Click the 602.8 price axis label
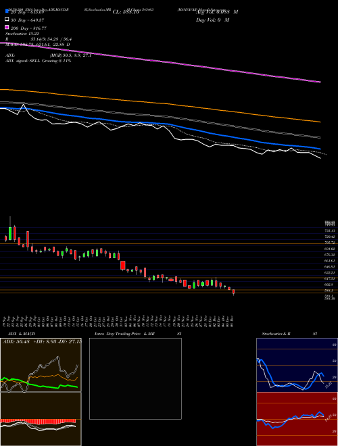 [x=329, y=284]
